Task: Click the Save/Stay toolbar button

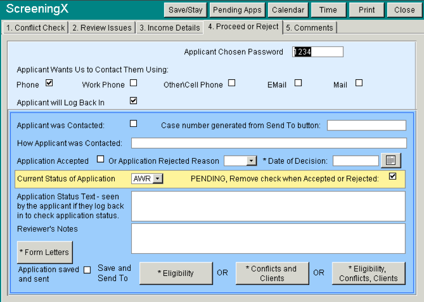Action: pyautogui.click(x=185, y=10)
